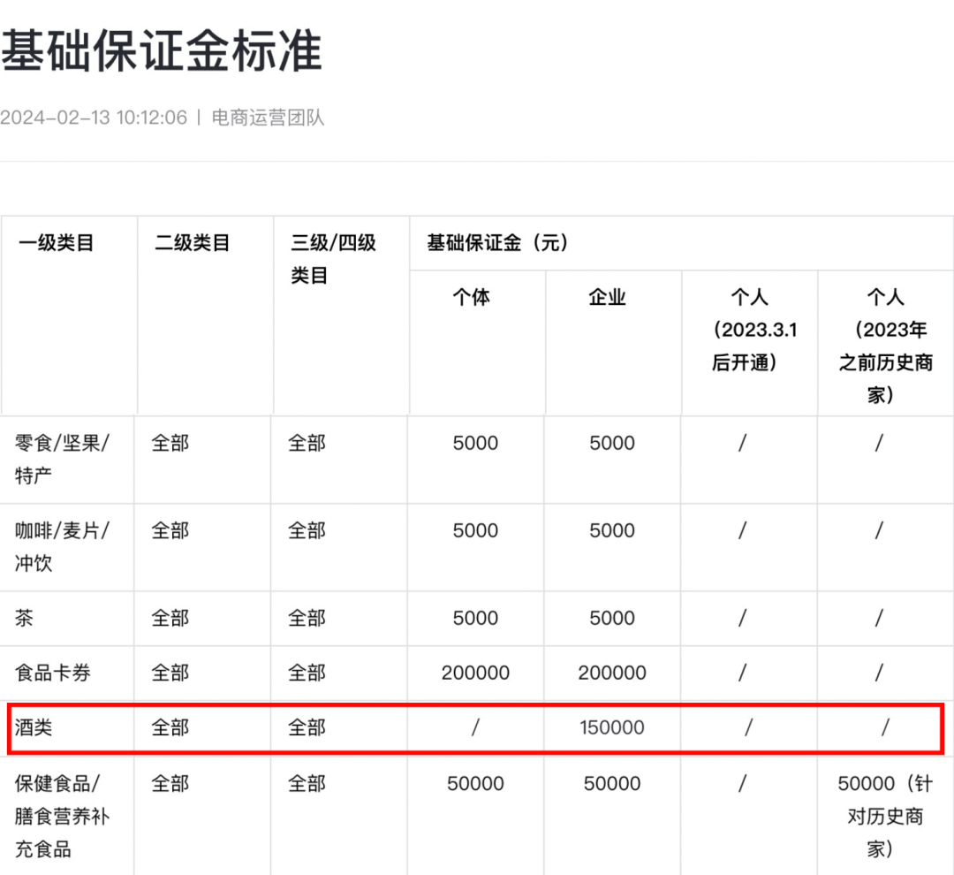Click the 保健食品/膳食营养补充食品 category cell

(x=63, y=816)
